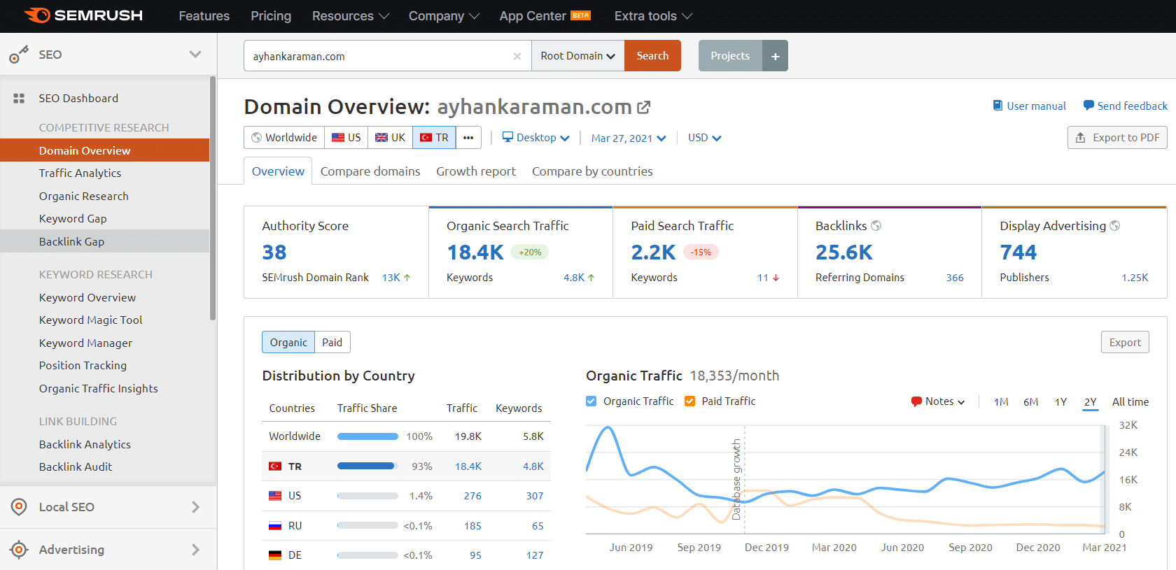1176x570 pixels.
Task: Click the Projects button
Action: (x=730, y=56)
